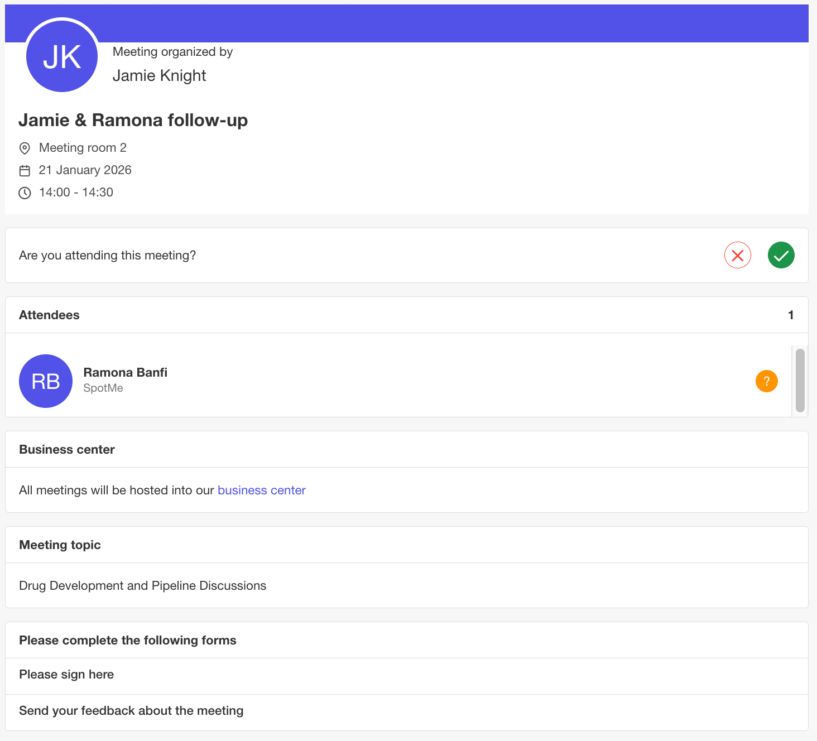Click the attendee count '1'
Image resolution: width=817 pixels, height=741 pixels.
790,315
